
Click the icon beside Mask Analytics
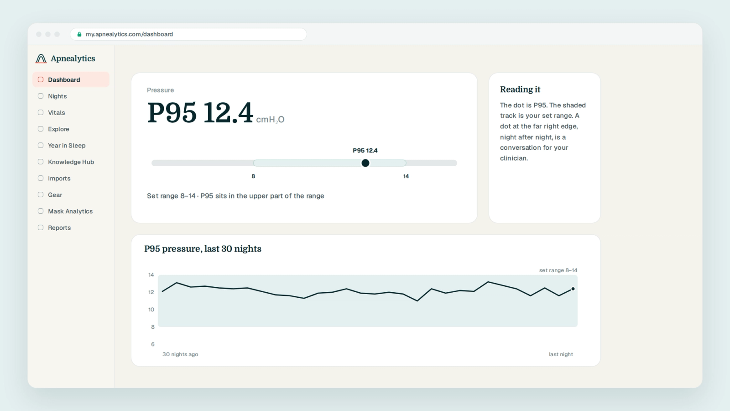(x=41, y=211)
